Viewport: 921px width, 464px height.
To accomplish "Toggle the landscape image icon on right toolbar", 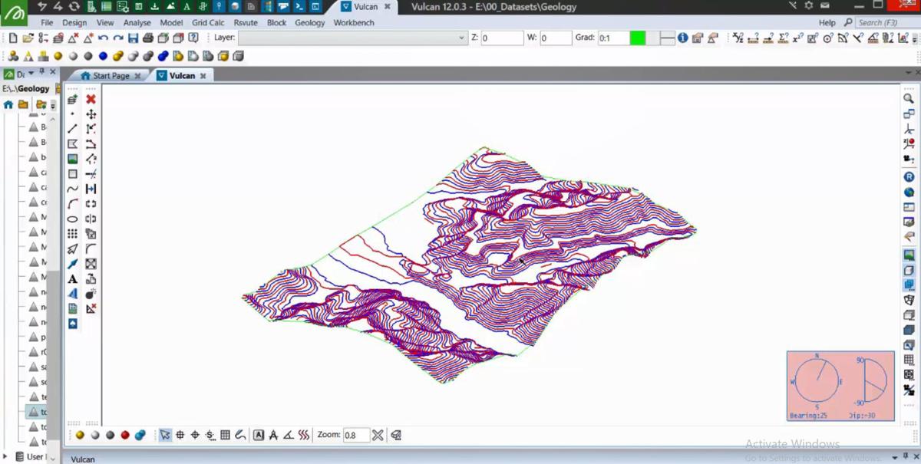I will point(909,255).
